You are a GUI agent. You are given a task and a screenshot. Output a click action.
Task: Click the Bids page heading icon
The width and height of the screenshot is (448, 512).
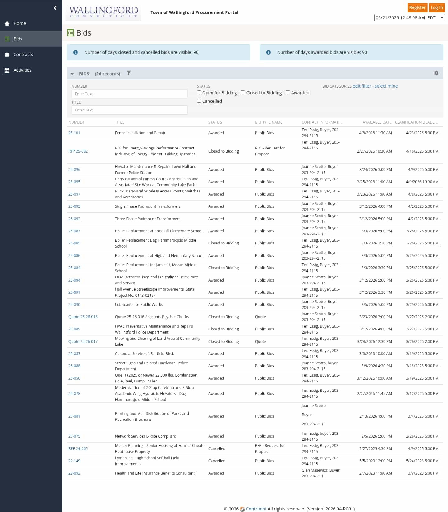pos(71,33)
